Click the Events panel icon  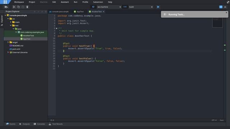pos(7,124)
